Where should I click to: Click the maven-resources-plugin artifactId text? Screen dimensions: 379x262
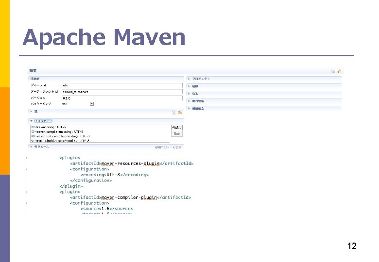(131, 164)
